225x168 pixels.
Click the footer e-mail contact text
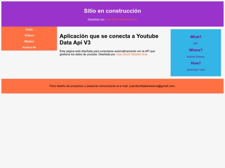pos(112,86)
